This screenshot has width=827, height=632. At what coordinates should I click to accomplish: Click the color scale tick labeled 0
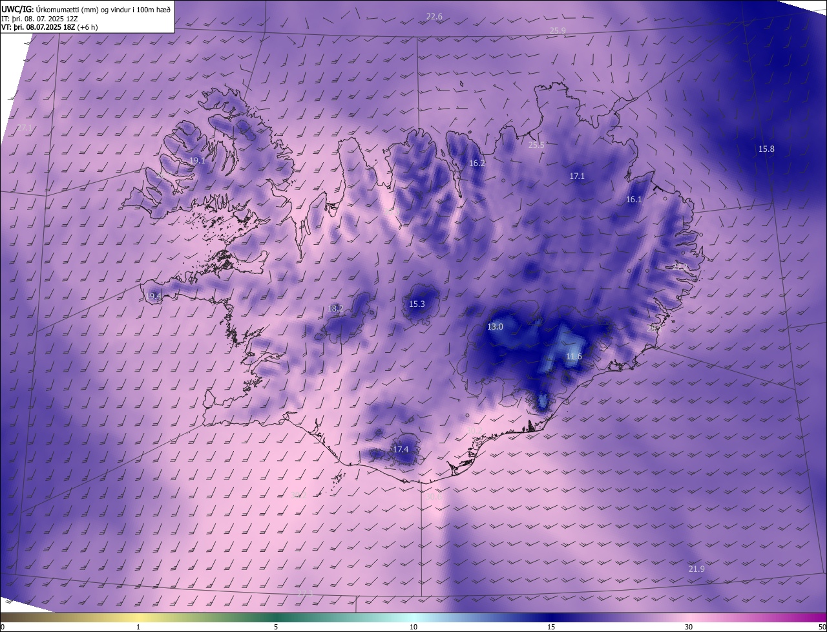[x=3, y=627]
